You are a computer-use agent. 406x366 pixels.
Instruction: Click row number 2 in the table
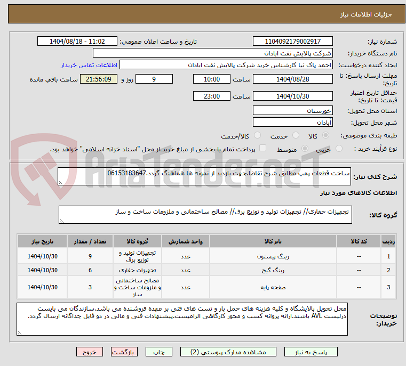(388, 270)
